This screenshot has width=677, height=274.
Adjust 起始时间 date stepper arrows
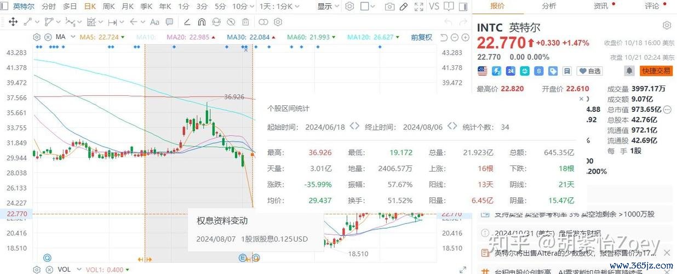pos(354,127)
